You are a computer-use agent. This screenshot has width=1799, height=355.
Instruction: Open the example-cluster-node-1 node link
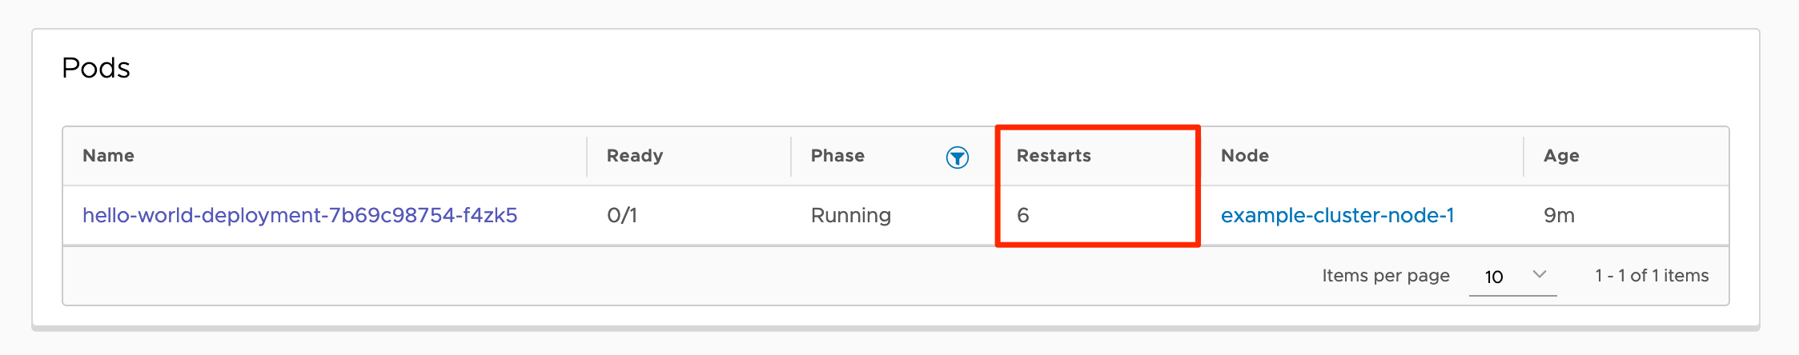(1337, 215)
